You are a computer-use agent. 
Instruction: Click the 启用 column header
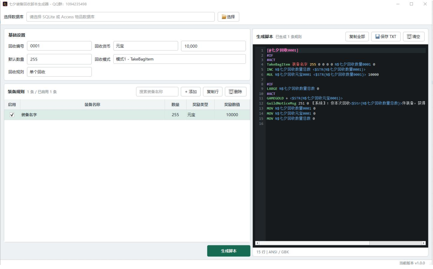coord(12,105)
